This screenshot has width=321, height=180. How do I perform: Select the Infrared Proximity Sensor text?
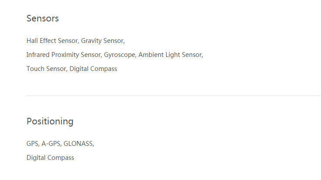(x=64, y=55)
